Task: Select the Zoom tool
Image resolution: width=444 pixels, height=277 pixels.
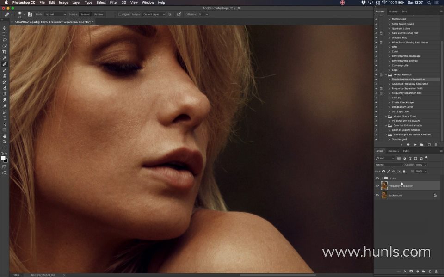Action: click(5, 142)
